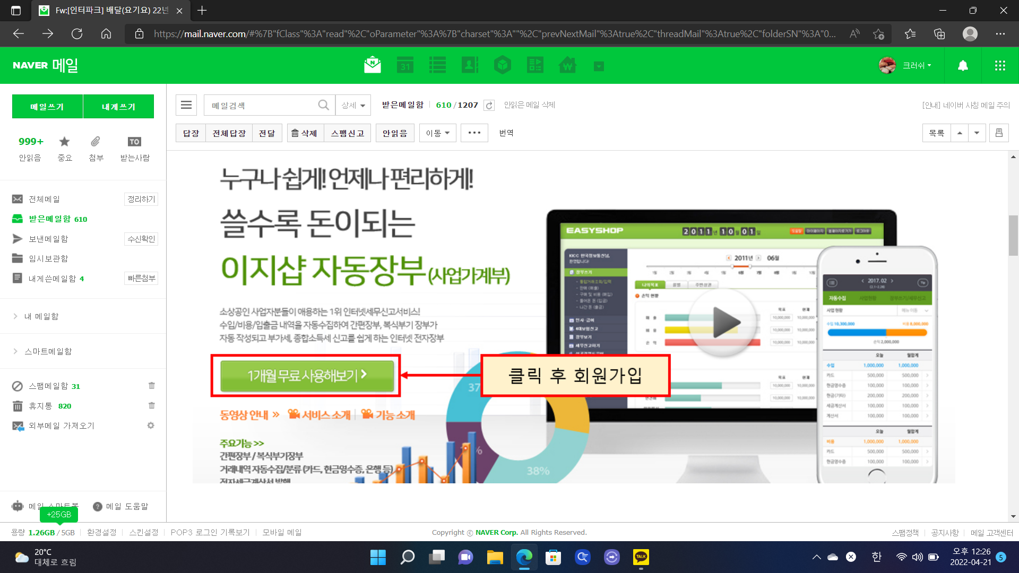Viewport: 1019px width, 573px height.
Task: Open the Naver Memo list icon
Action: pos(437,65)
